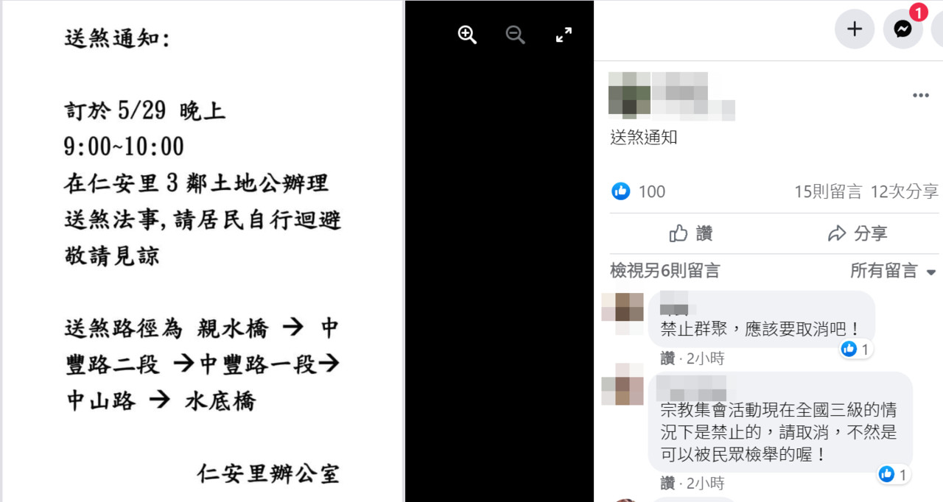Click the 送煞通知 notice image
This screenshot has height=502, width=943.
coord(202,251)
